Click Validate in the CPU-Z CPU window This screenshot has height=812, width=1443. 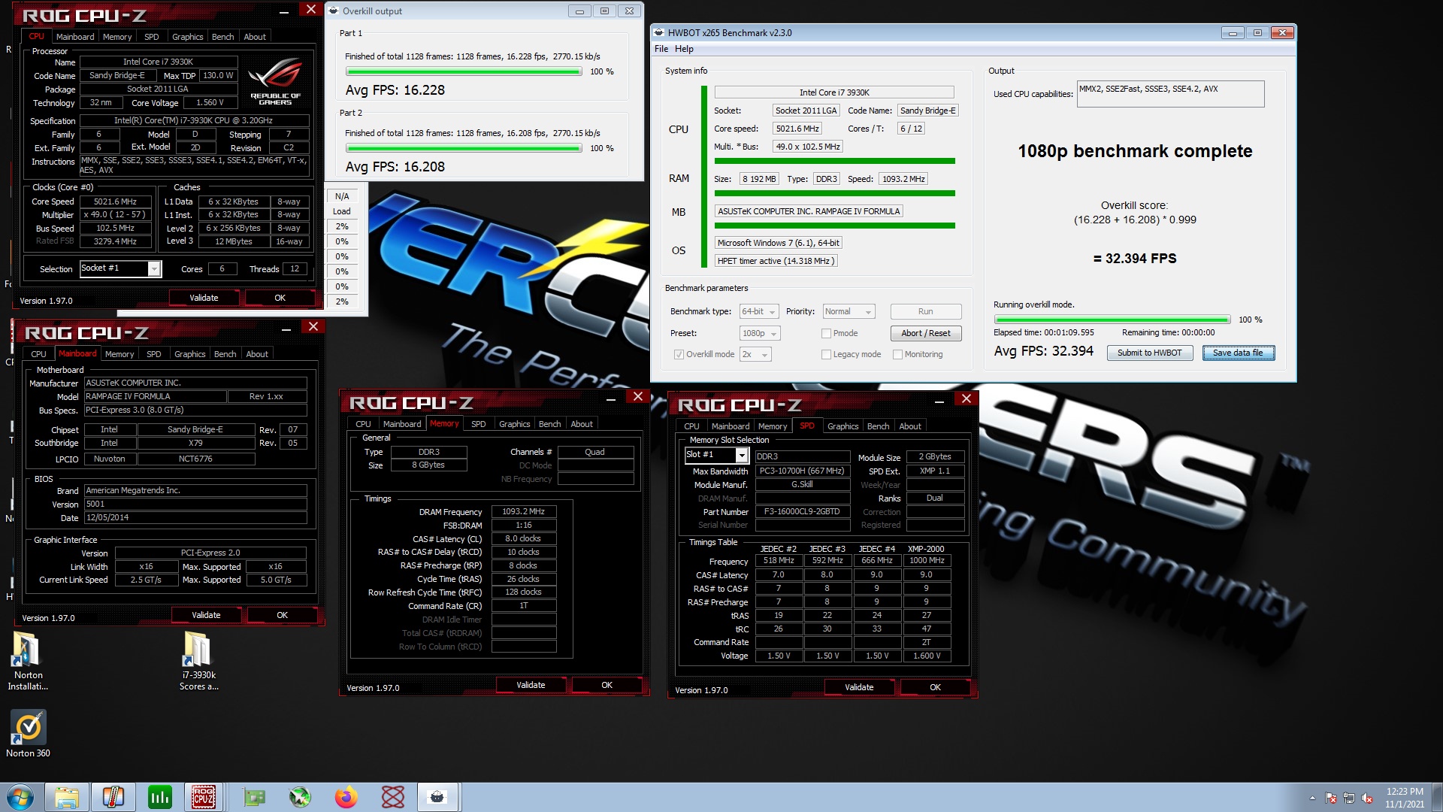(204, 298)
